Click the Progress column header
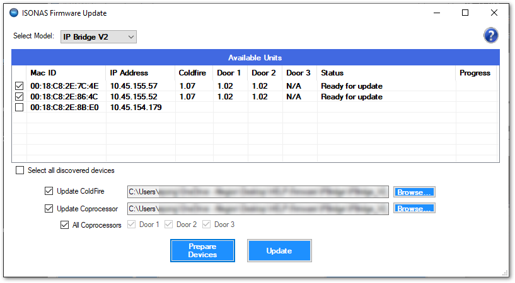Image resolution: width=515 pixels, height=283 pixels. (x=475, y=73)
